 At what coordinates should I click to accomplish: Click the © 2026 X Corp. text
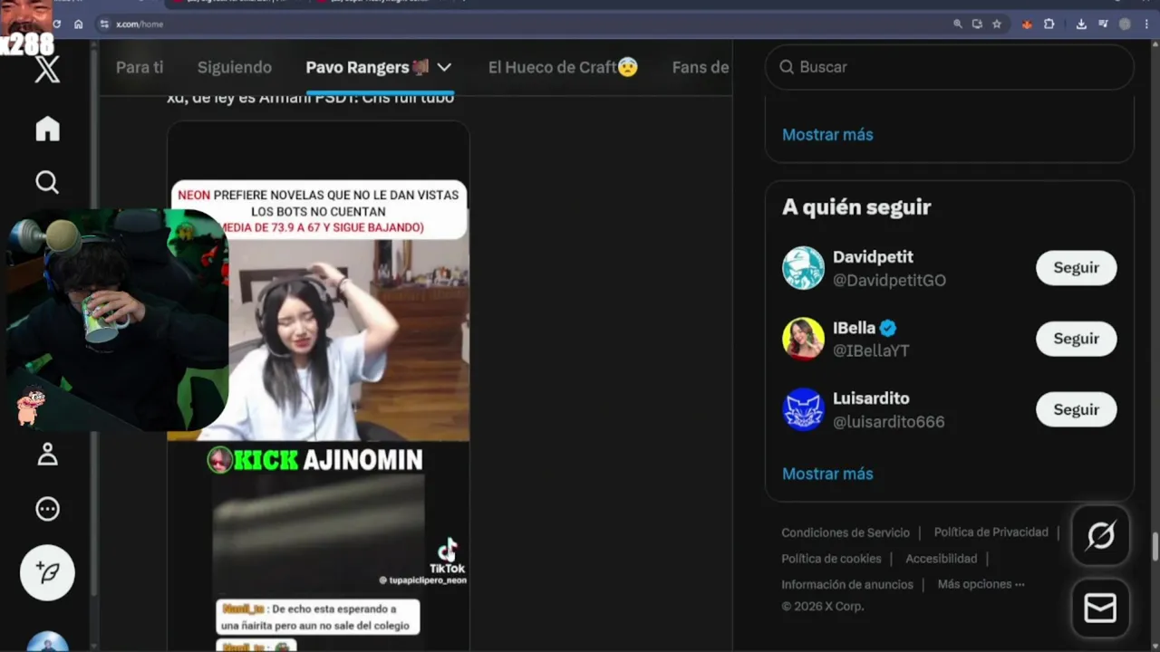(x=822, y=607)
